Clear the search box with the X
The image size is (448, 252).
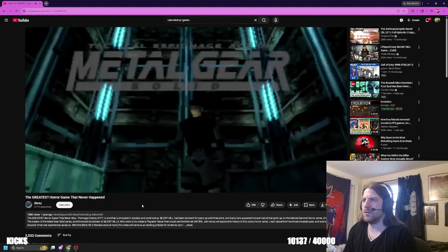pos(255,20)
